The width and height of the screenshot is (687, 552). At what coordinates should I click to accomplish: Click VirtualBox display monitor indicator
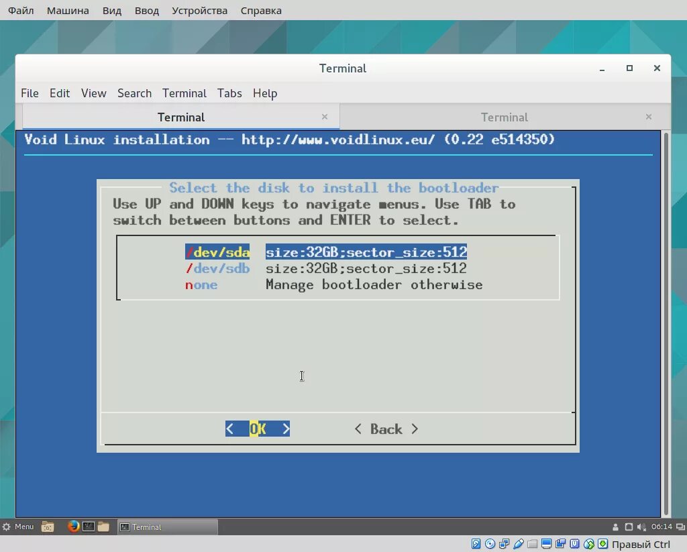546,544
